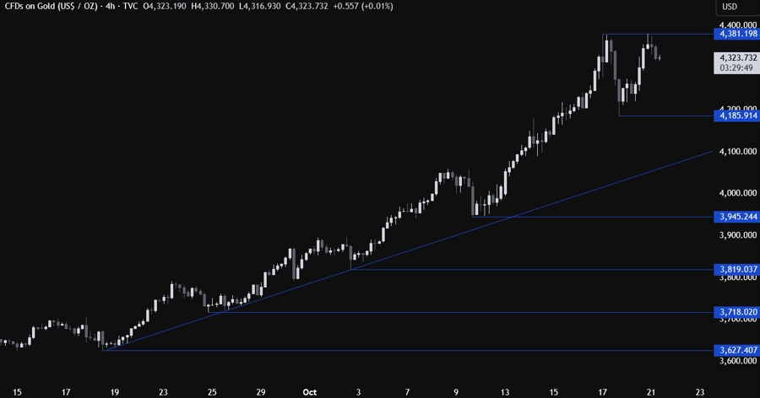
Task: Click the 3,945.244 horizontal level label
Action: click(x=736, y=217)
